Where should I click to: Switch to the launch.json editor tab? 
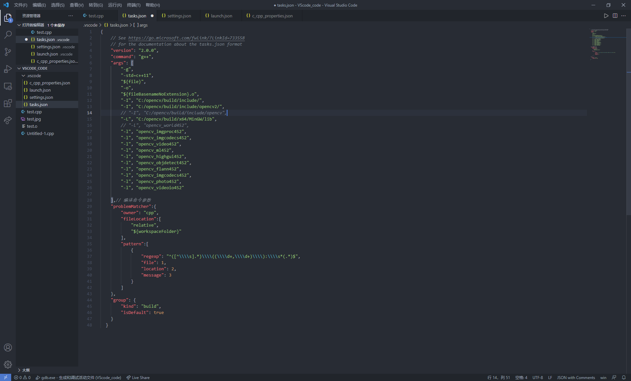tap(221, 16)
